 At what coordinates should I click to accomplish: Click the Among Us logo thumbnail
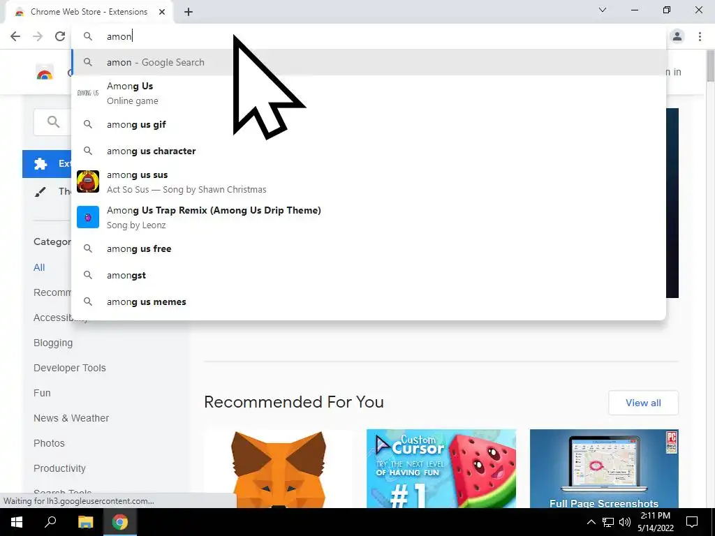pos(88,93)
